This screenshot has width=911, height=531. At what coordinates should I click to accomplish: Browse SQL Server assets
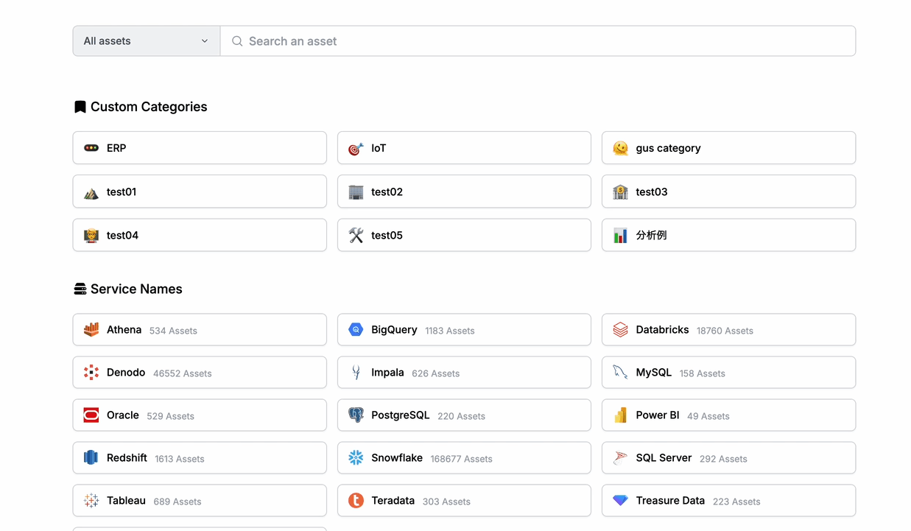(x=728, y=458)
